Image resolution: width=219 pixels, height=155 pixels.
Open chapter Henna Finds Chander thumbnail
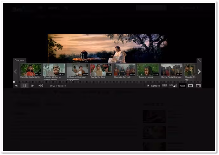[x=172, y=70]
